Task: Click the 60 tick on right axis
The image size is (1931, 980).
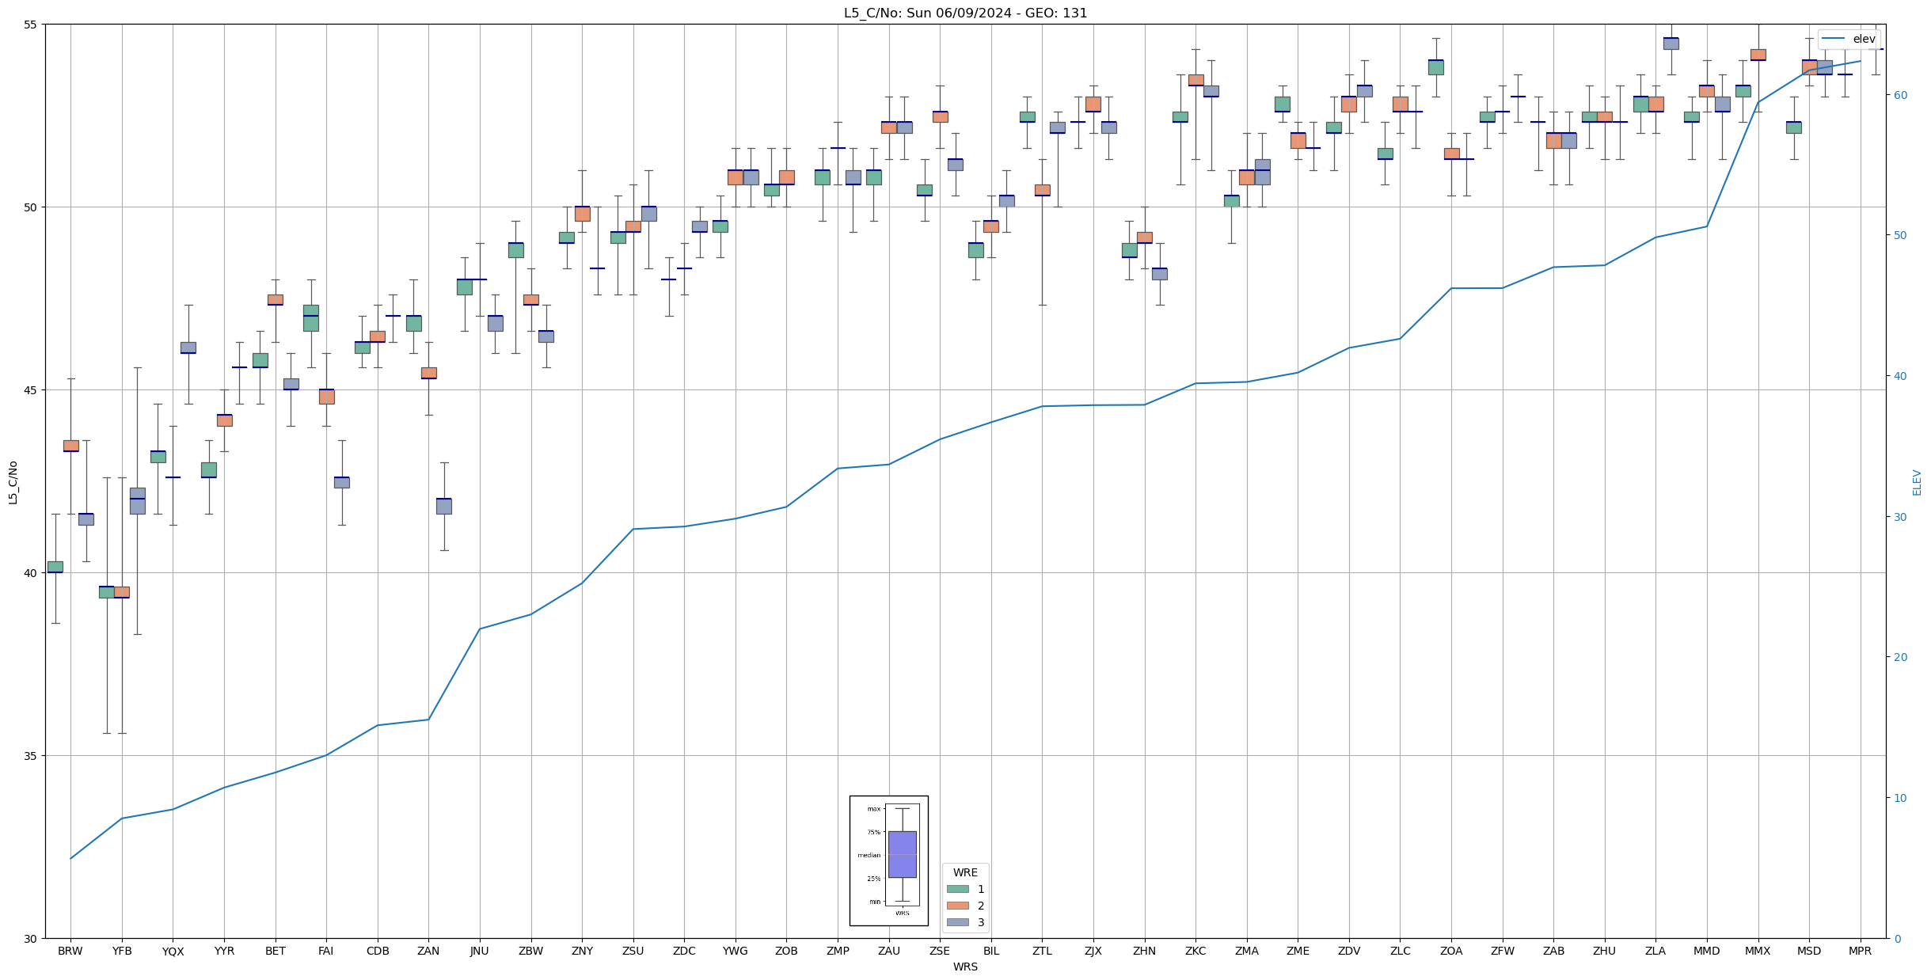Action: coord(1900,95)
